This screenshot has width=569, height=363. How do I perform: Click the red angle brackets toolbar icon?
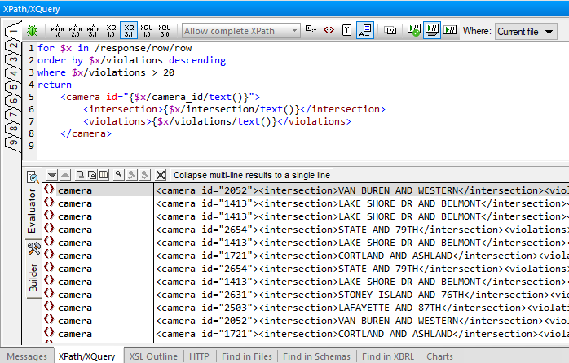[329, 31]
